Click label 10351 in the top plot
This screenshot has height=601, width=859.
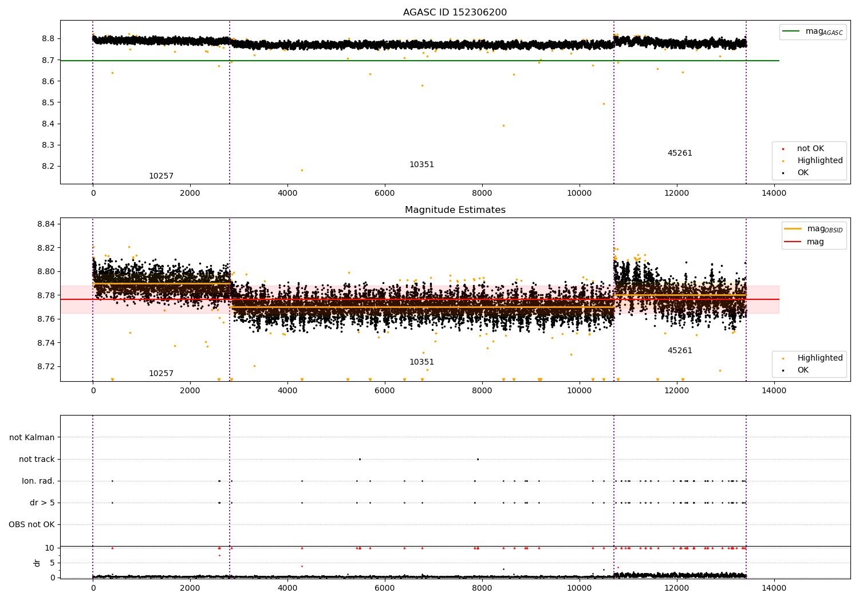(421, 165)
